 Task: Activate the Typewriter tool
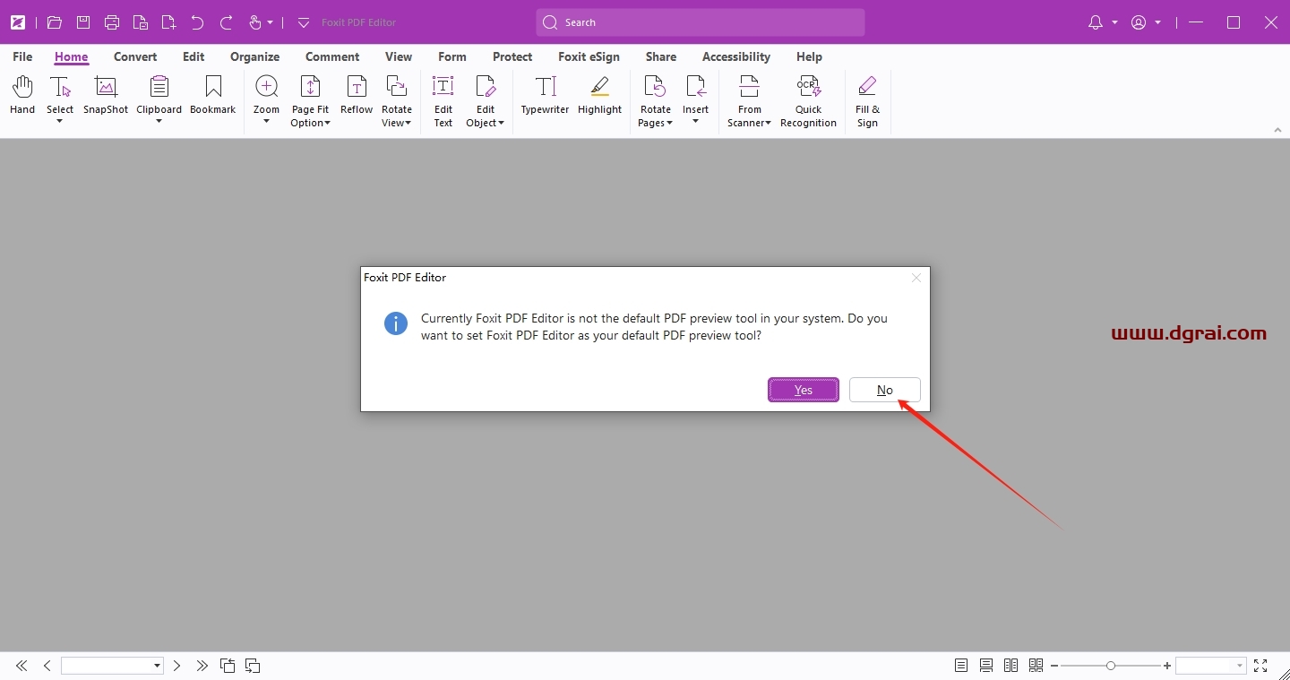click(545, 96)
